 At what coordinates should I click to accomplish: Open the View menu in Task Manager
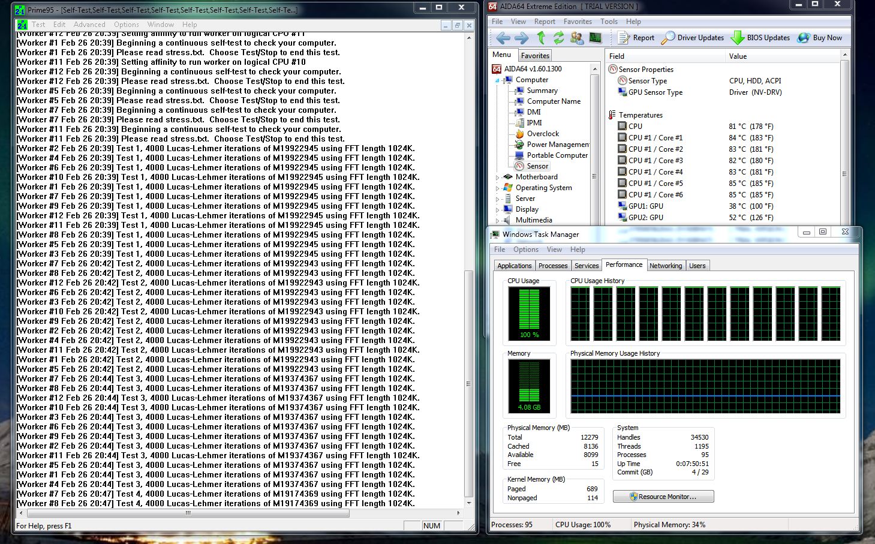point(554,250)
